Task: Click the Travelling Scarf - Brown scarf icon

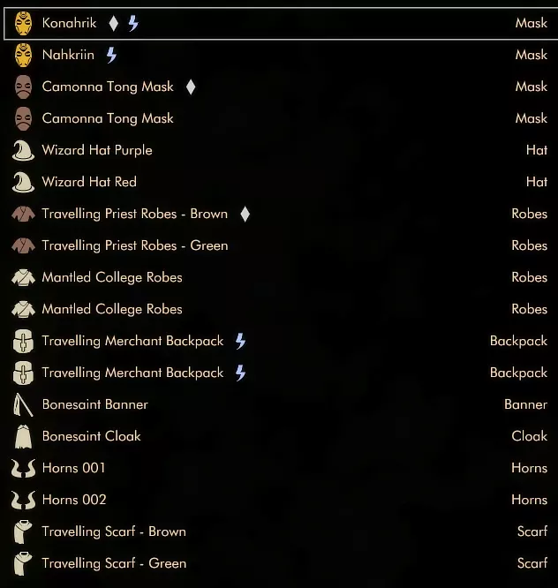Action: click(x=23, y=531)
